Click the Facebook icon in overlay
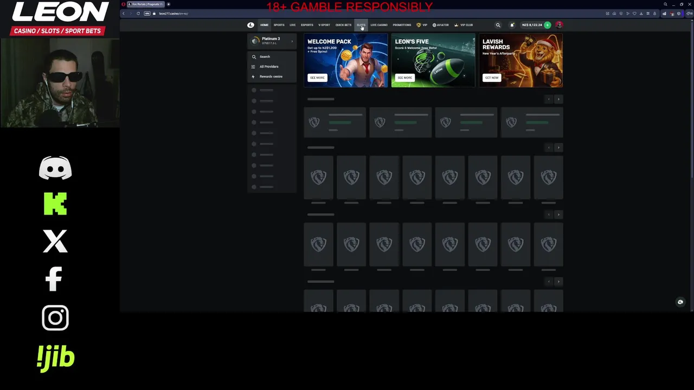This screenshot has height=390, width=694. coord(54,279)
